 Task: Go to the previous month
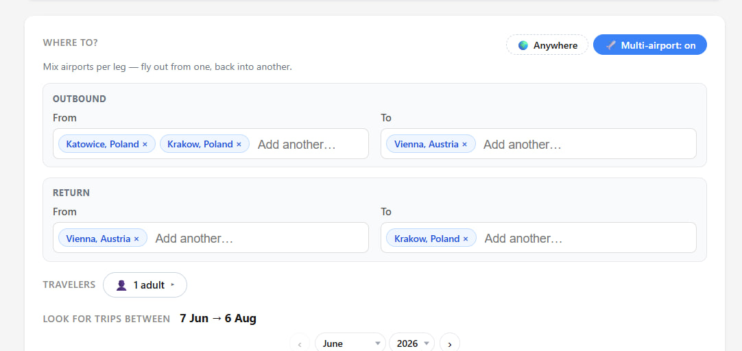point(300,344)
